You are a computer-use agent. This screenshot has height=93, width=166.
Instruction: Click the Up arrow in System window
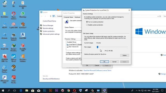[51, 16]
